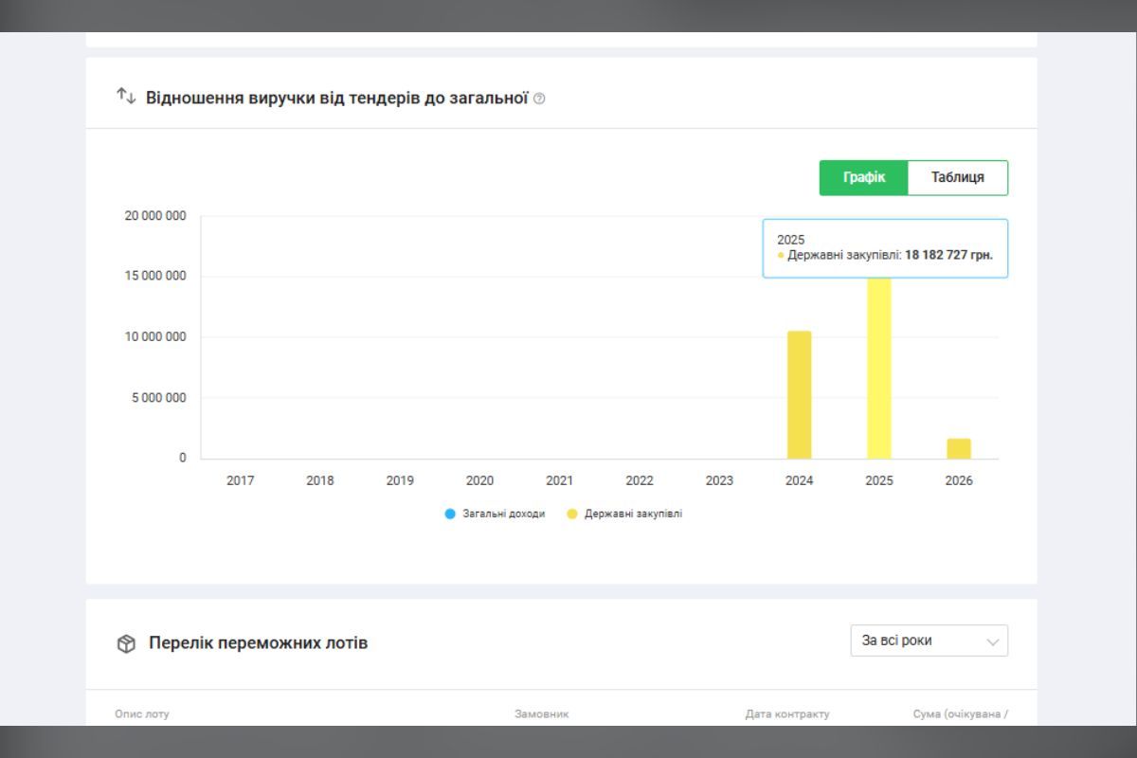Click the 2024 procurement bar

(x=798, y=393)
